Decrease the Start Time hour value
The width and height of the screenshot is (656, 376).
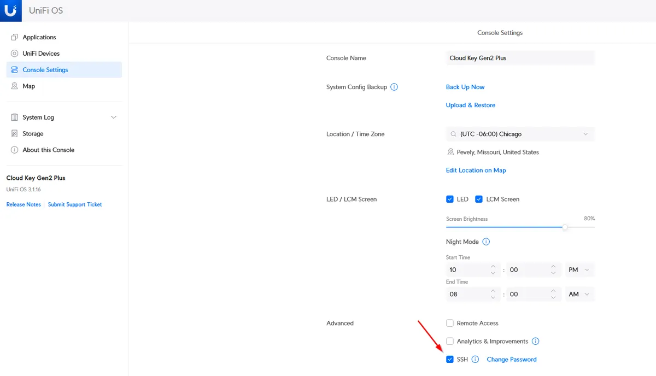coord(493,273)
